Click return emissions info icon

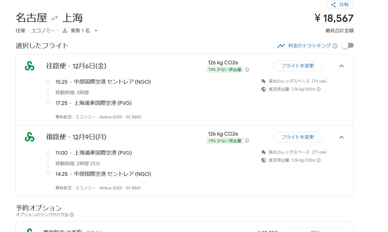247,141
